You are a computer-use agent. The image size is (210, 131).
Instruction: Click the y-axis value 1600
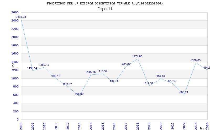15,54
